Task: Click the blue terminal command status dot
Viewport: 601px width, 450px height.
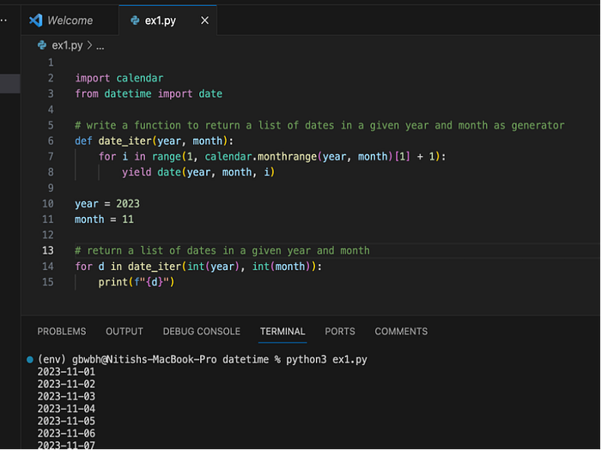Action: [30, 360]
